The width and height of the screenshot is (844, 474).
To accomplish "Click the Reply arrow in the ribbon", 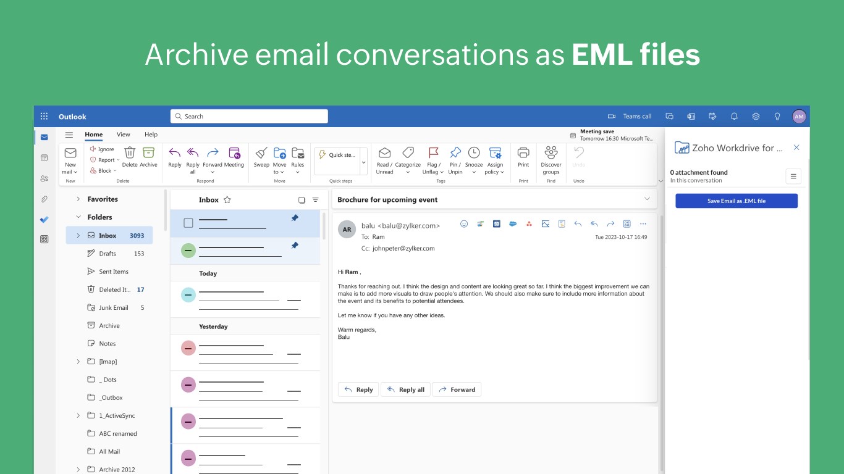I will [175, 157].
